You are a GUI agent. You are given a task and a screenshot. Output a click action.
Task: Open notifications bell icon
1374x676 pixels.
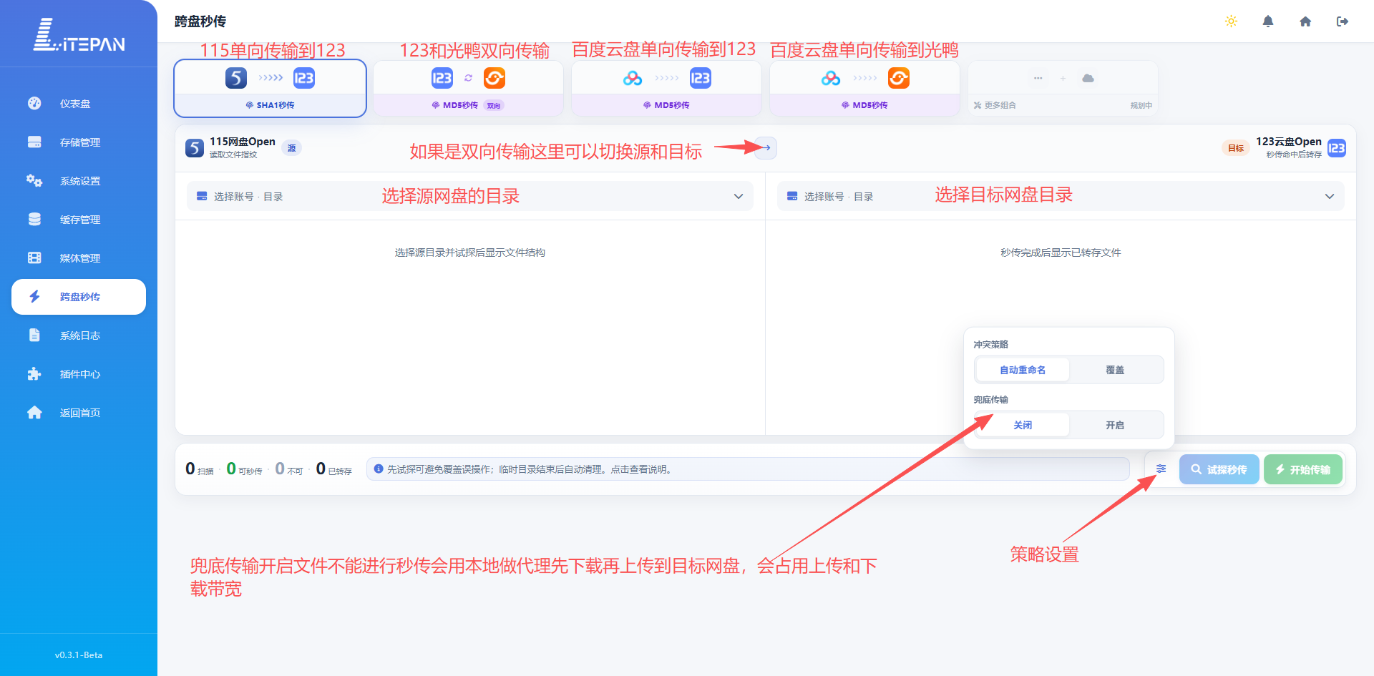tap(1268, 21)
